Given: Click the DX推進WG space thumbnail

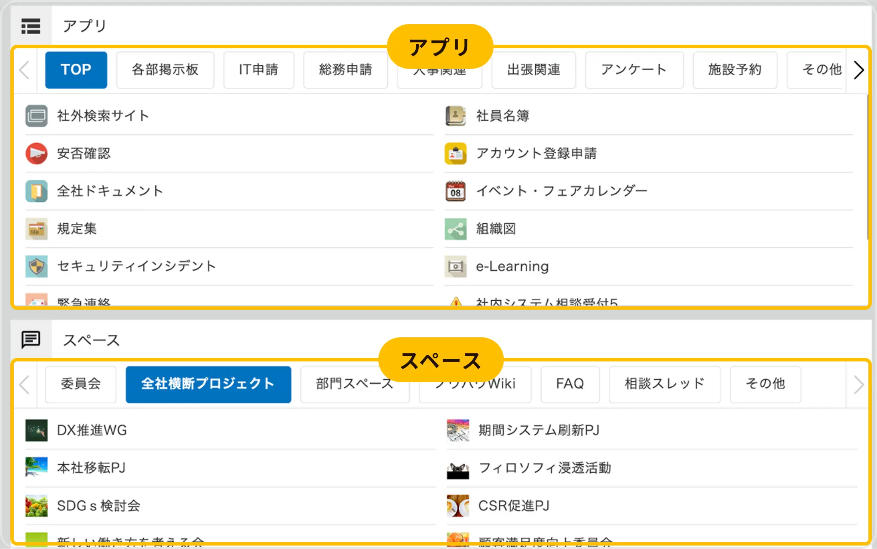Looking at the screenshot, I should point(37,430).
